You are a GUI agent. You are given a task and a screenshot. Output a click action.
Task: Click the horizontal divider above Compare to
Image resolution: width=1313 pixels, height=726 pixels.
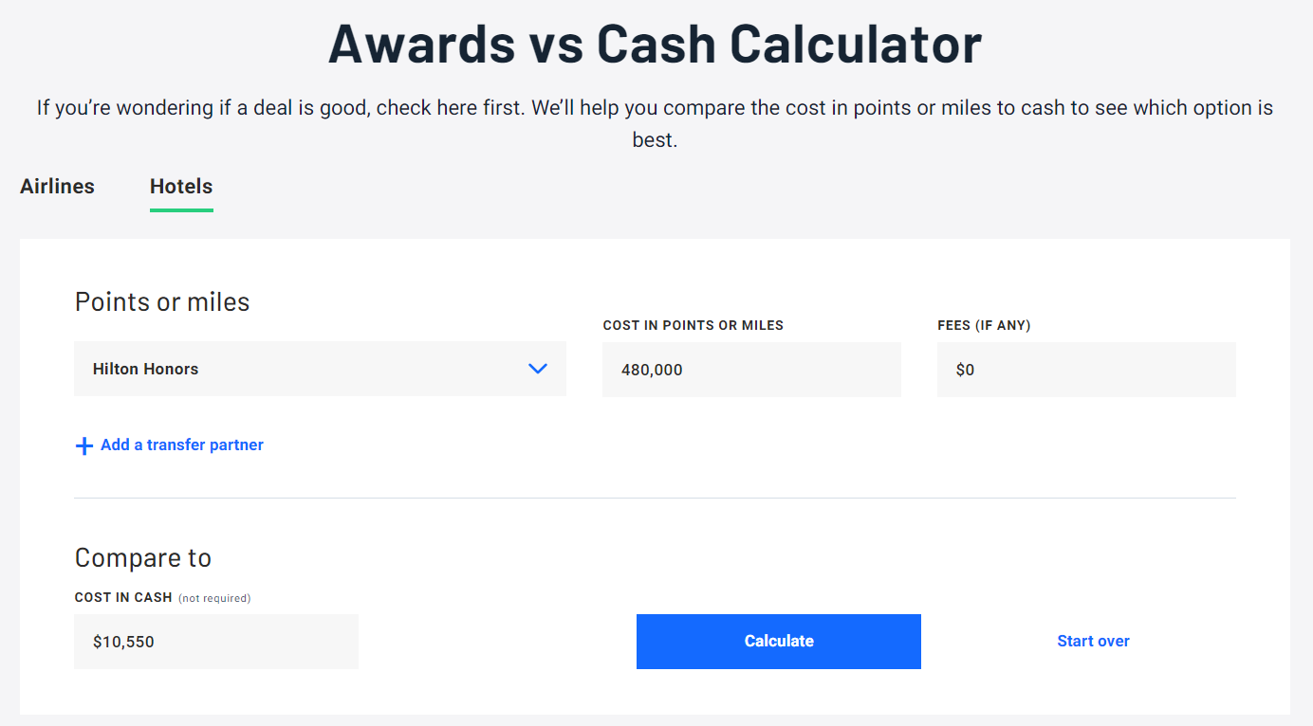coord(655,498)
